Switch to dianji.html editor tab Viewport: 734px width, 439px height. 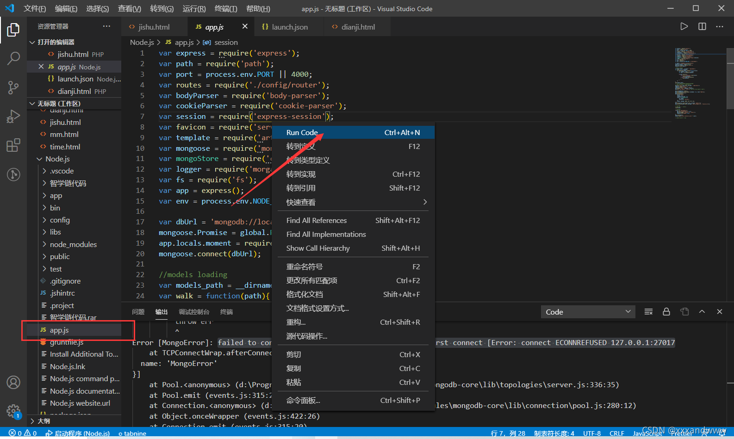pos(358,27)
